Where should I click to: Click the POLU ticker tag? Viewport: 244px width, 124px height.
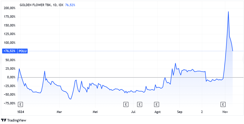coord(23,51)
